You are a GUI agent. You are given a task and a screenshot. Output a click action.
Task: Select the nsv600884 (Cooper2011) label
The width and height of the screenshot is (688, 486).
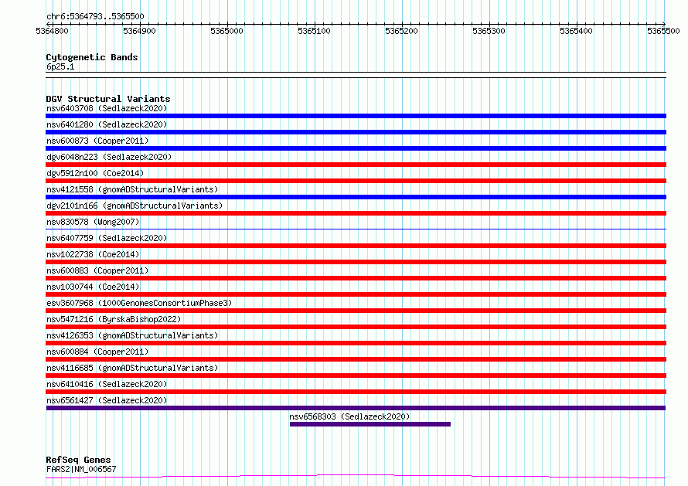tap(97, 352)
